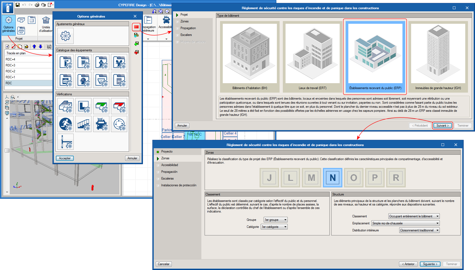
Task: Open the fire extinguisher equipment catalogue
Action: [65, 62]
